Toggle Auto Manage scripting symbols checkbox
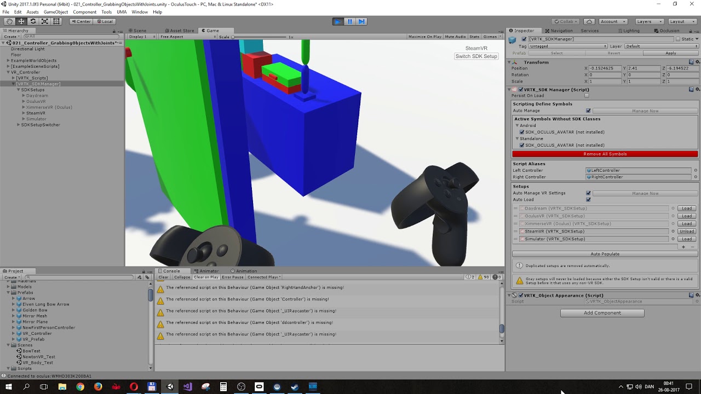The width and height of the screenshot is (701, 394). pos(588,111)
